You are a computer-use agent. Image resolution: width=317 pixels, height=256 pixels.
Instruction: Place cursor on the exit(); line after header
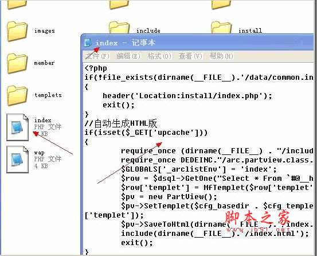click(119, 105)
